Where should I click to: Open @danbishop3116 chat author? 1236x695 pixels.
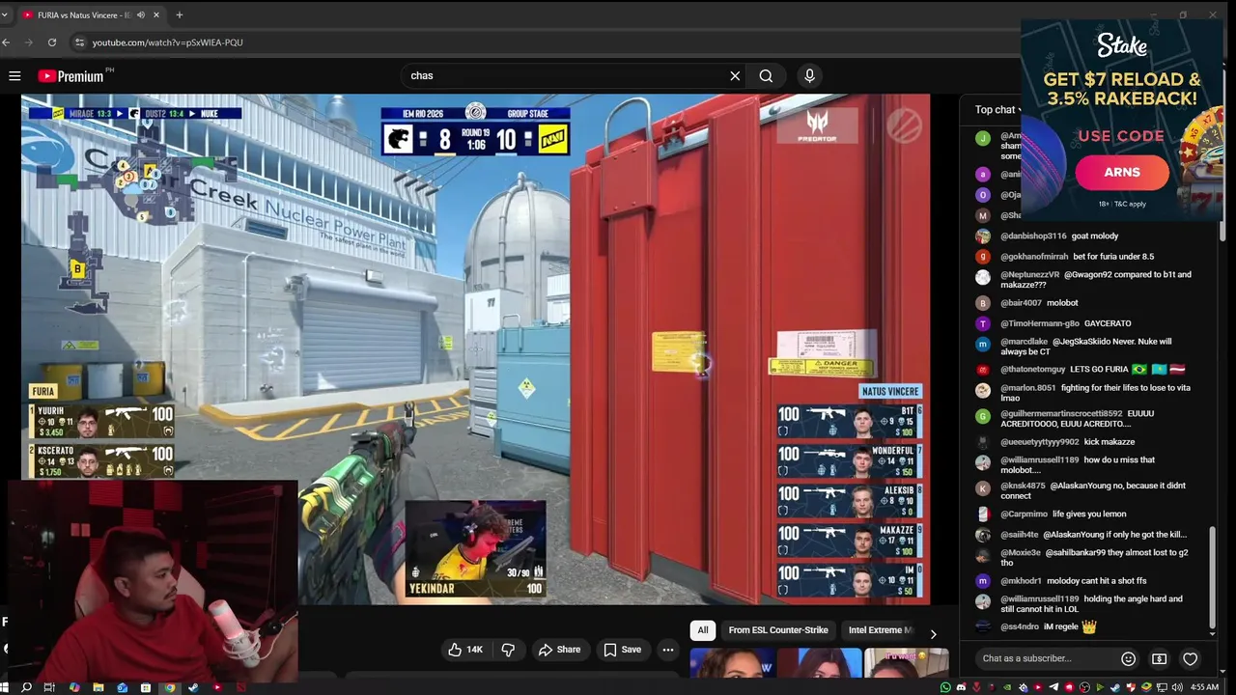point(1033,236)
